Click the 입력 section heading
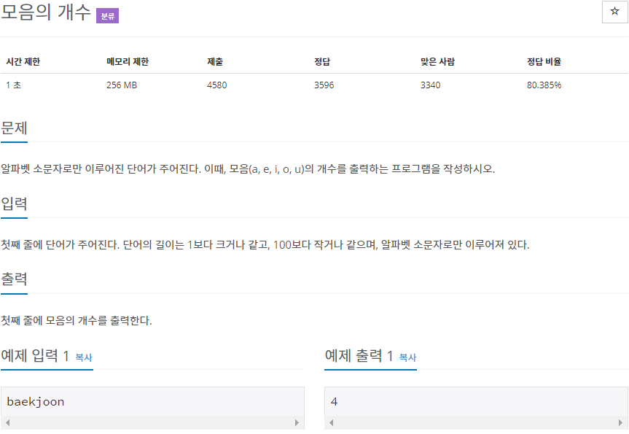The height and width of the screenshot is (434, 629). click(14, 204)
